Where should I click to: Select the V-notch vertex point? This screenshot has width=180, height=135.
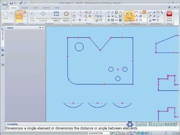tap(100, 50)
